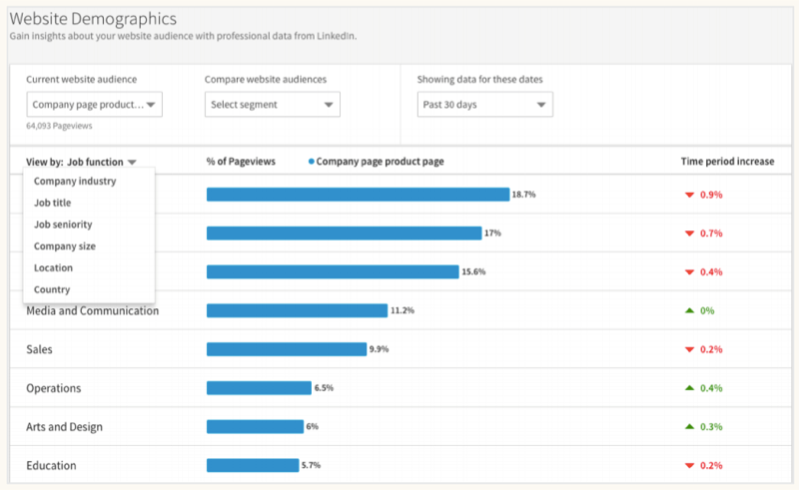Open the Select segment dropdown
This screenshot has width=799, height=490.
272,105
